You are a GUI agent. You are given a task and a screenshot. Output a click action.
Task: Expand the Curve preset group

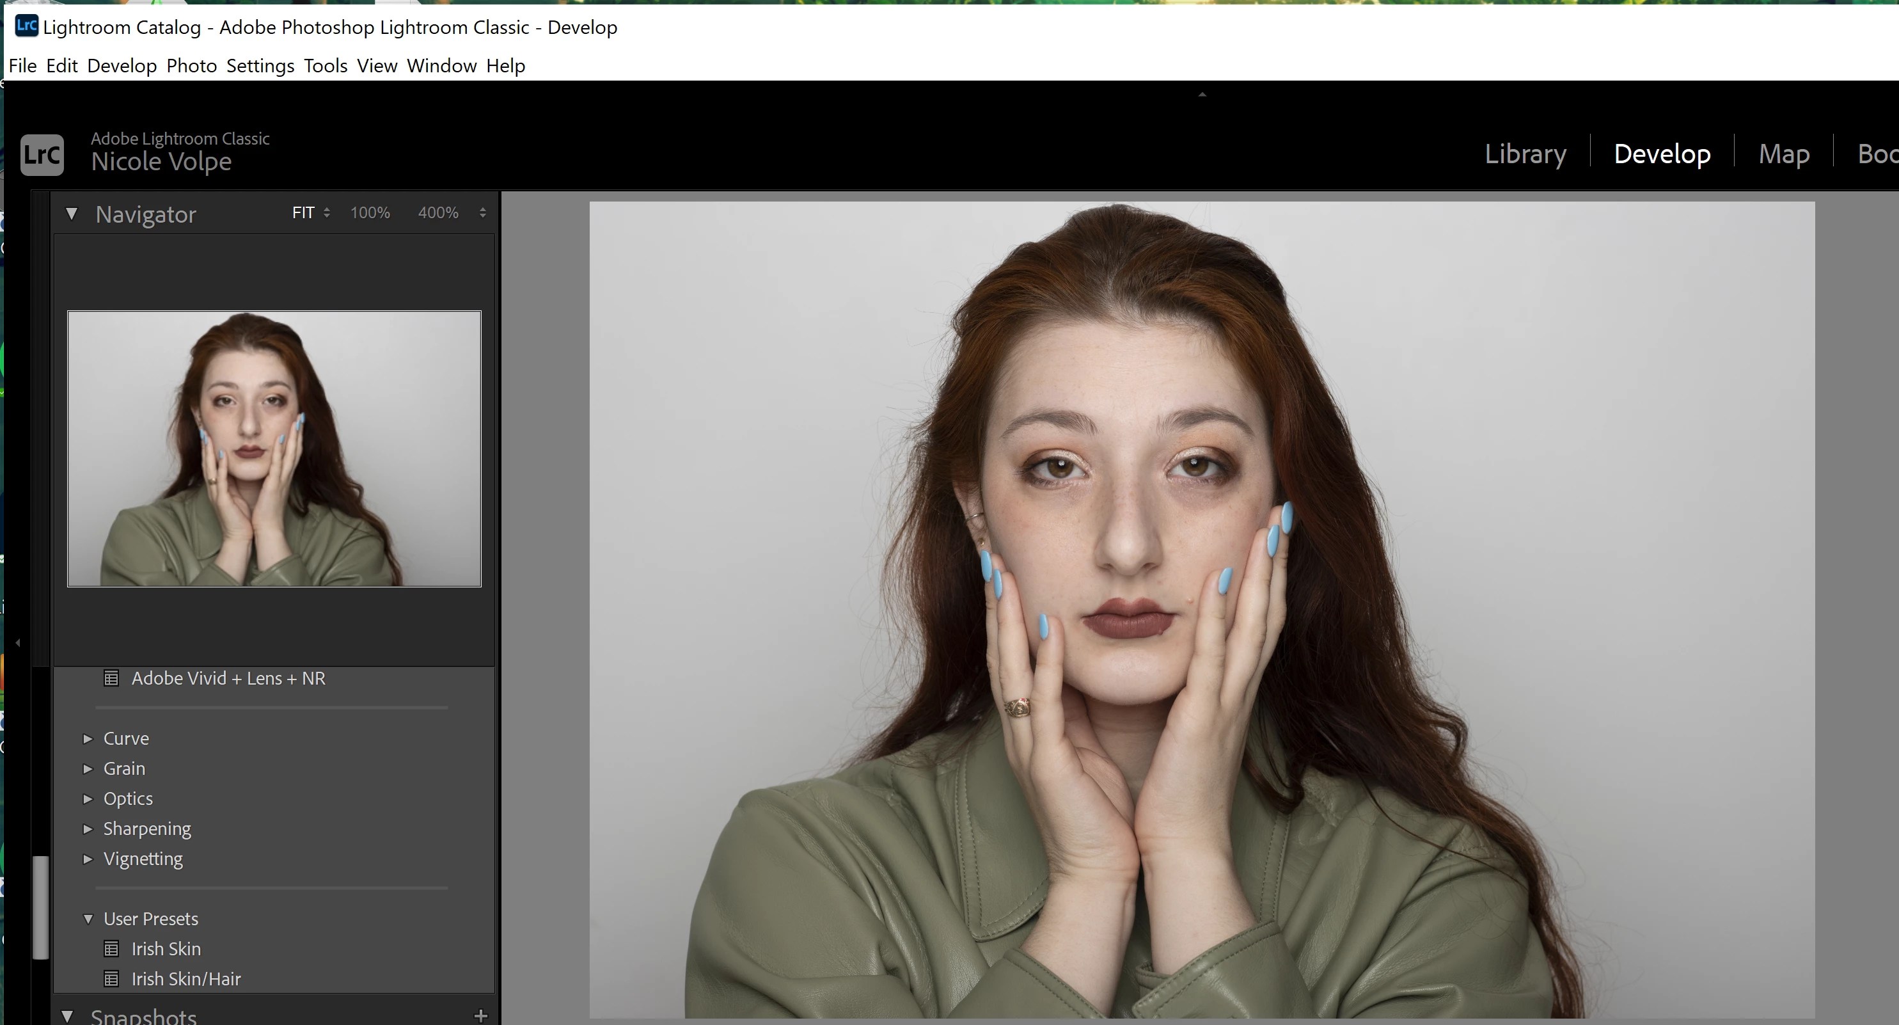88,739
